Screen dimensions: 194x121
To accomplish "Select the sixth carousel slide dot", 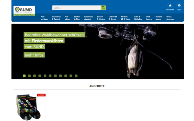I will pyautogui.click(x=50, y=76).
